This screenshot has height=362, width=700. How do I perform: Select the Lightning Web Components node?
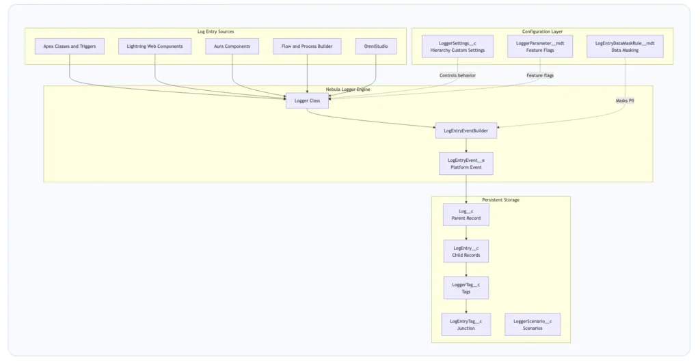pyautogui.click(x=155, y=46)
